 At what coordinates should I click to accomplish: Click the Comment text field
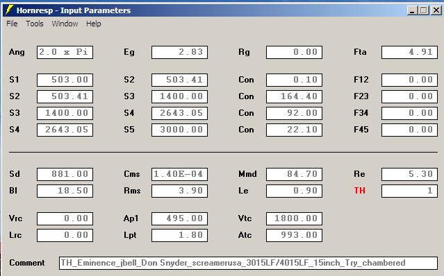click(248, 263)
